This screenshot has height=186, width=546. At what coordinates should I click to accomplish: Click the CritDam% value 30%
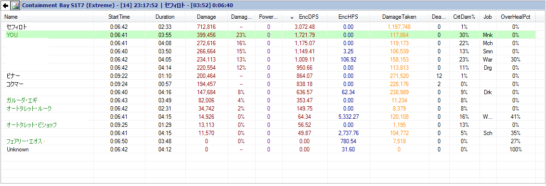[x=464, y=35]
